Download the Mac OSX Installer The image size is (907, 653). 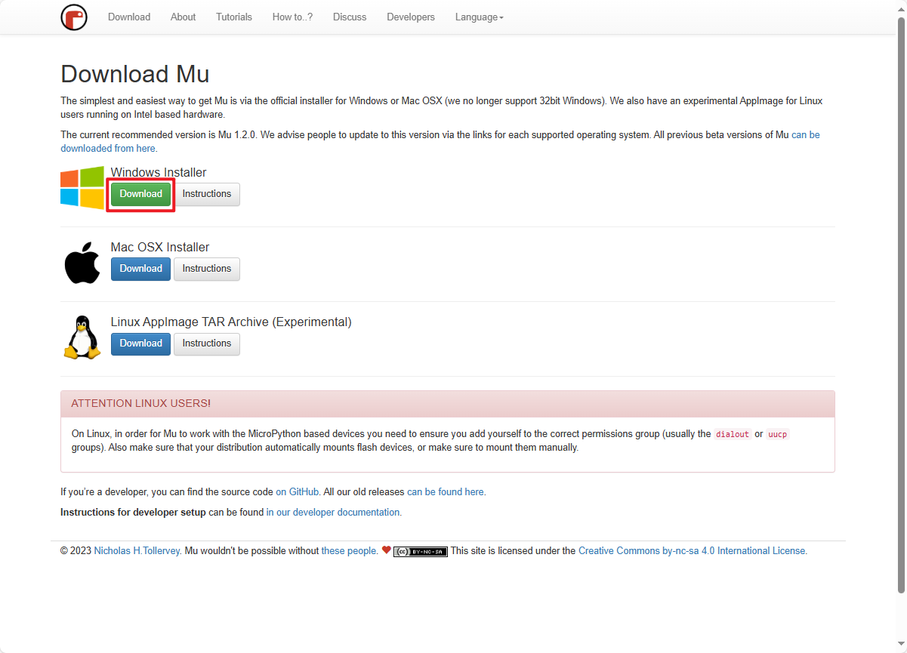pyautogui.click(x=141, y=269)
